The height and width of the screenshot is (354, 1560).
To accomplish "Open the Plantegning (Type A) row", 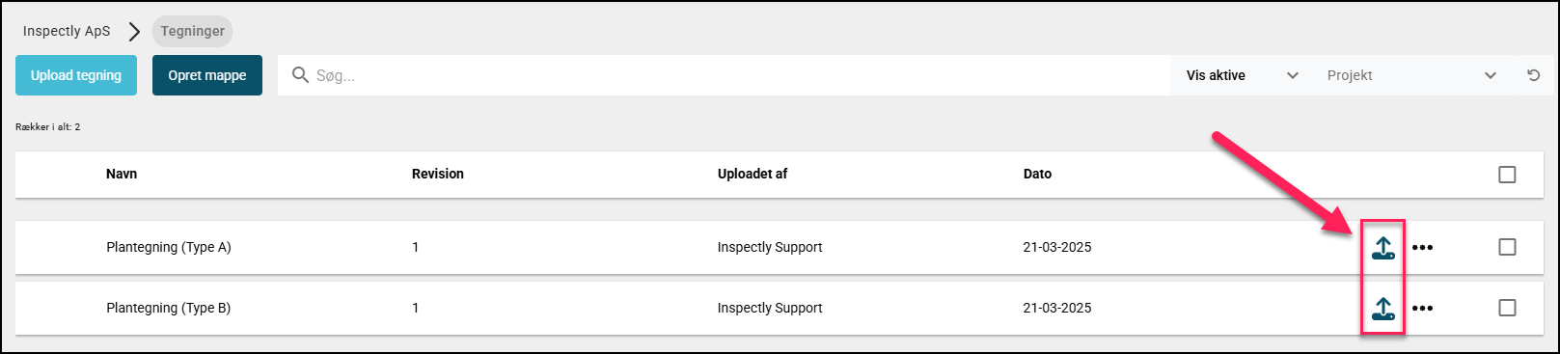I will coord(779,247).
